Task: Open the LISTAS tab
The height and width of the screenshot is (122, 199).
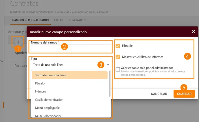Action: coord(58,20)
